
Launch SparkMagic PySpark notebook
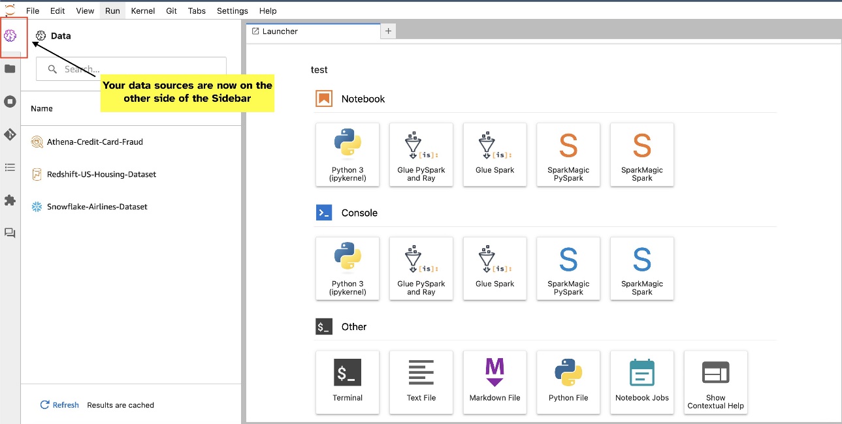[568, 155]
